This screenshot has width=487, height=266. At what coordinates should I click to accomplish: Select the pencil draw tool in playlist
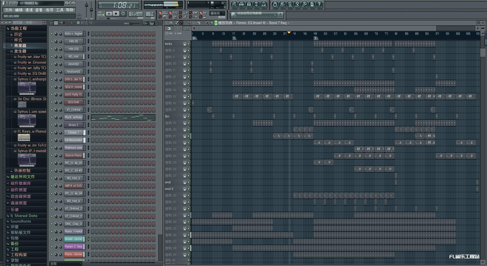point(177,23)
